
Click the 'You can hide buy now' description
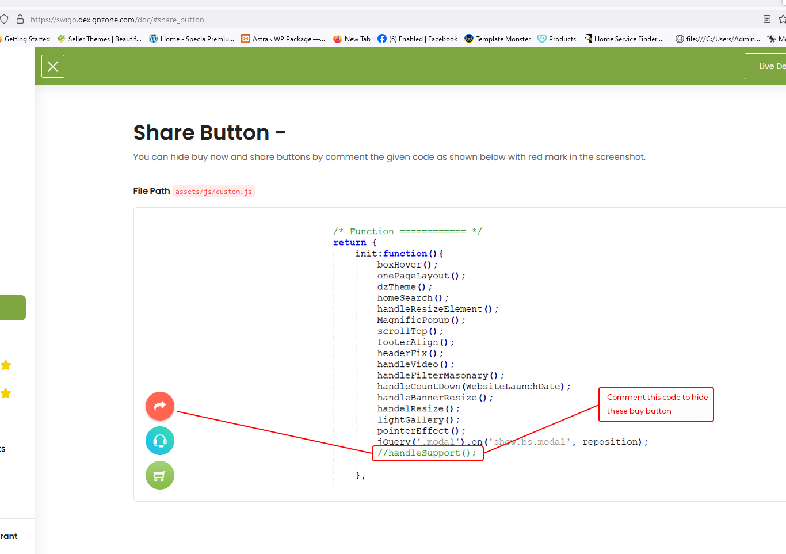[x=390, y=157]
